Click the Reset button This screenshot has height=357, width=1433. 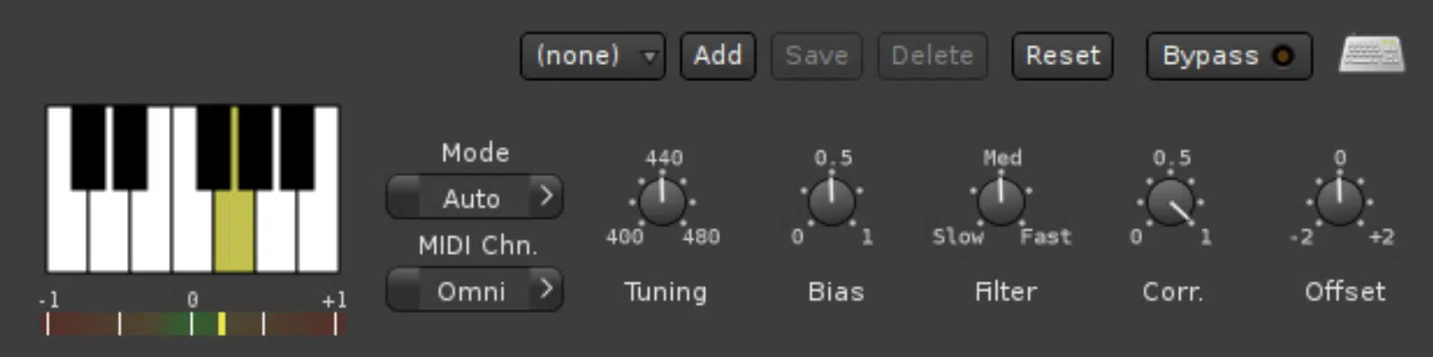click(x=1062, y=56)
